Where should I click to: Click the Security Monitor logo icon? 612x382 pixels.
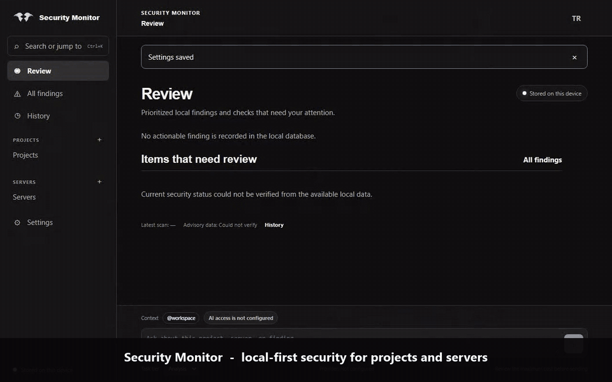(x=24, y=17)
